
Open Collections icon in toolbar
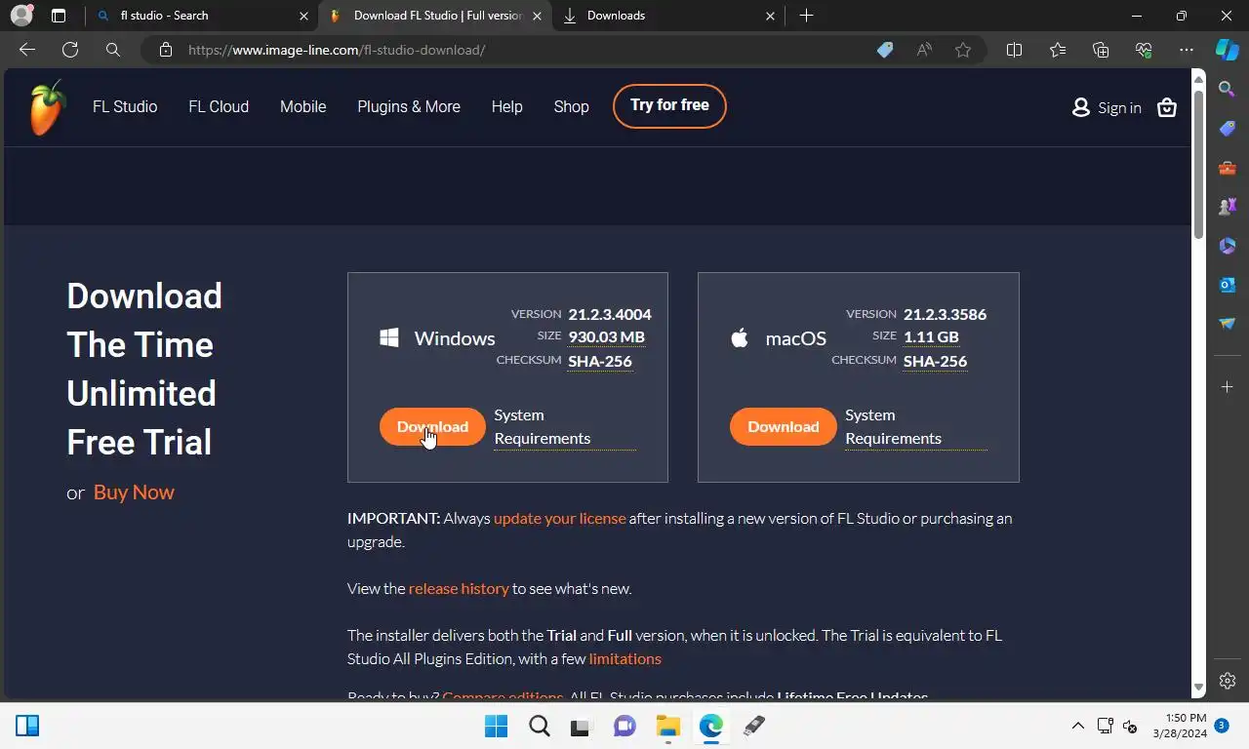click(1101, 50)
